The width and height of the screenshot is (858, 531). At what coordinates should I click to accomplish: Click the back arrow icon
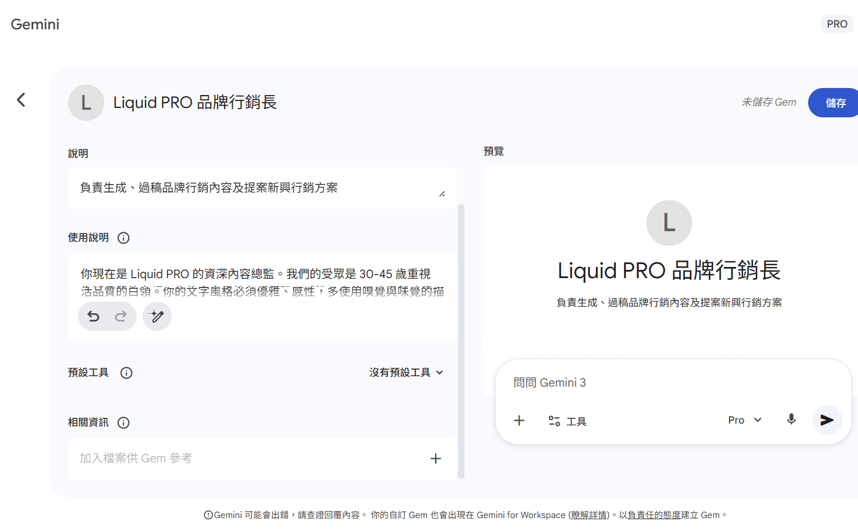21,100
